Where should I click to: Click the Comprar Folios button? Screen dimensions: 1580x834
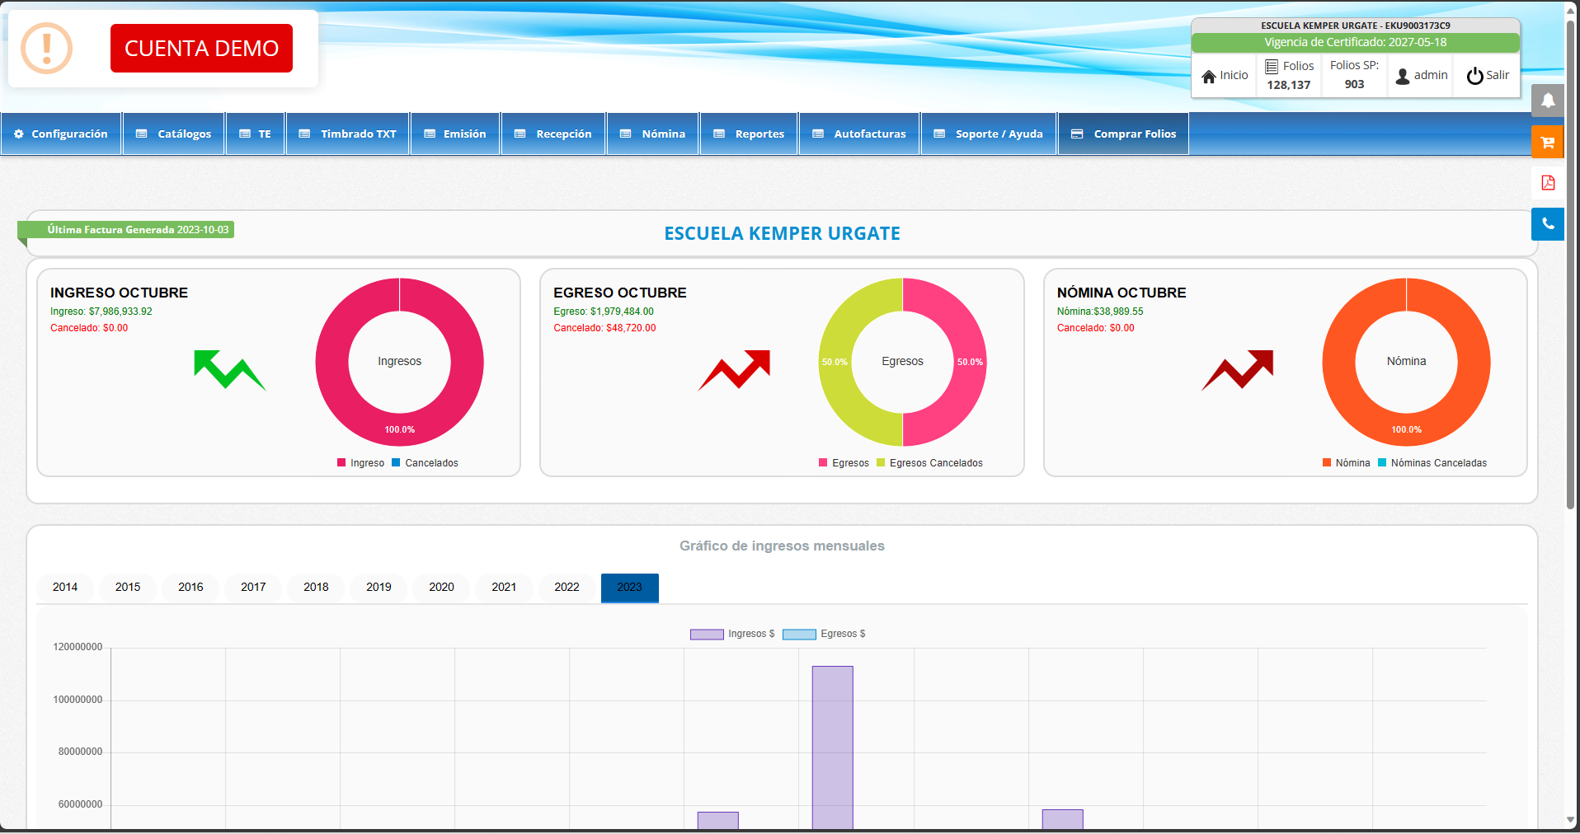1123,134
